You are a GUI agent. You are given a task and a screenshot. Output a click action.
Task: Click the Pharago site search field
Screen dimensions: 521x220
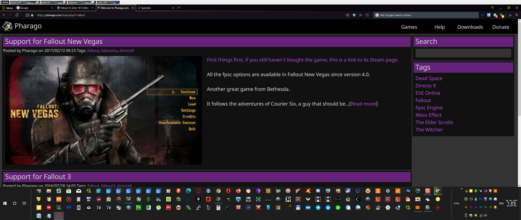click(463, 53)
